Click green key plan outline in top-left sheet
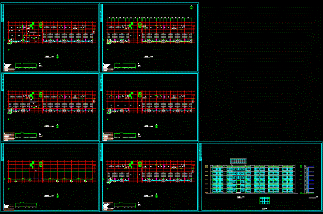The width and height of the screenshot is (323, 214). click(26, 66)
